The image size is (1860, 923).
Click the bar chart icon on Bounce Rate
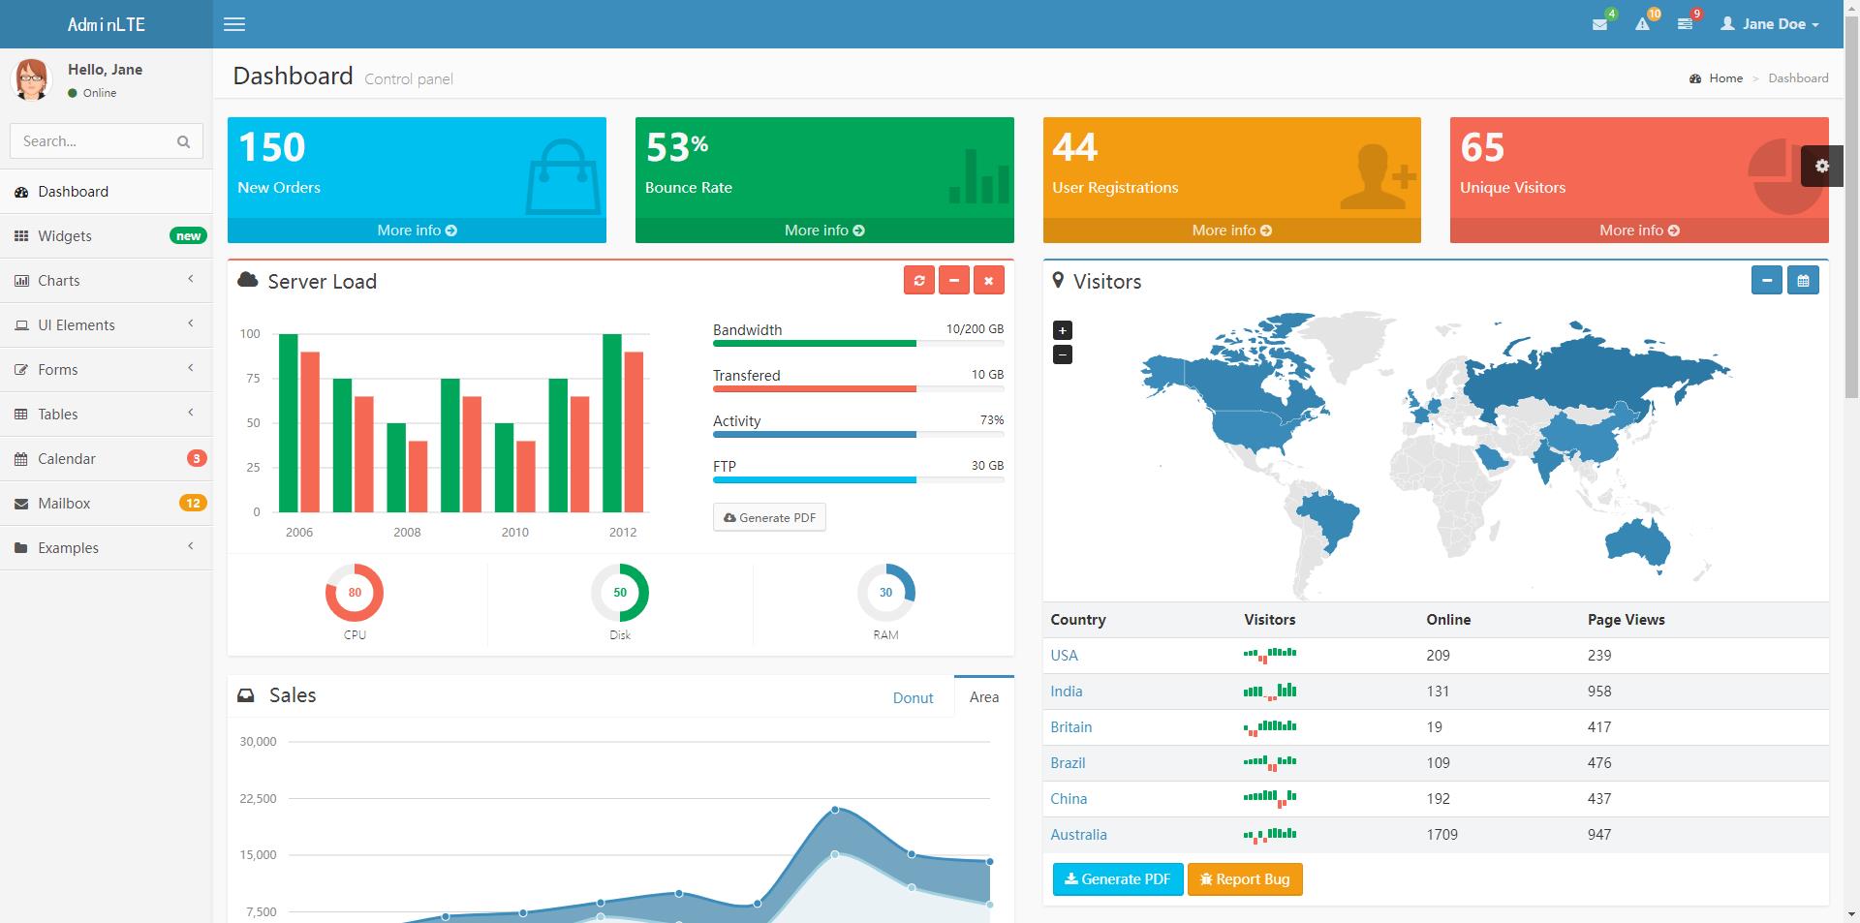tap(978, 176)
